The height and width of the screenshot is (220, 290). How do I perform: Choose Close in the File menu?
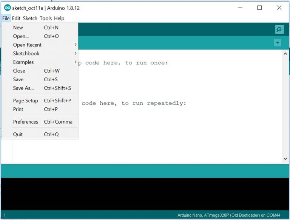[x=40, y=71]
